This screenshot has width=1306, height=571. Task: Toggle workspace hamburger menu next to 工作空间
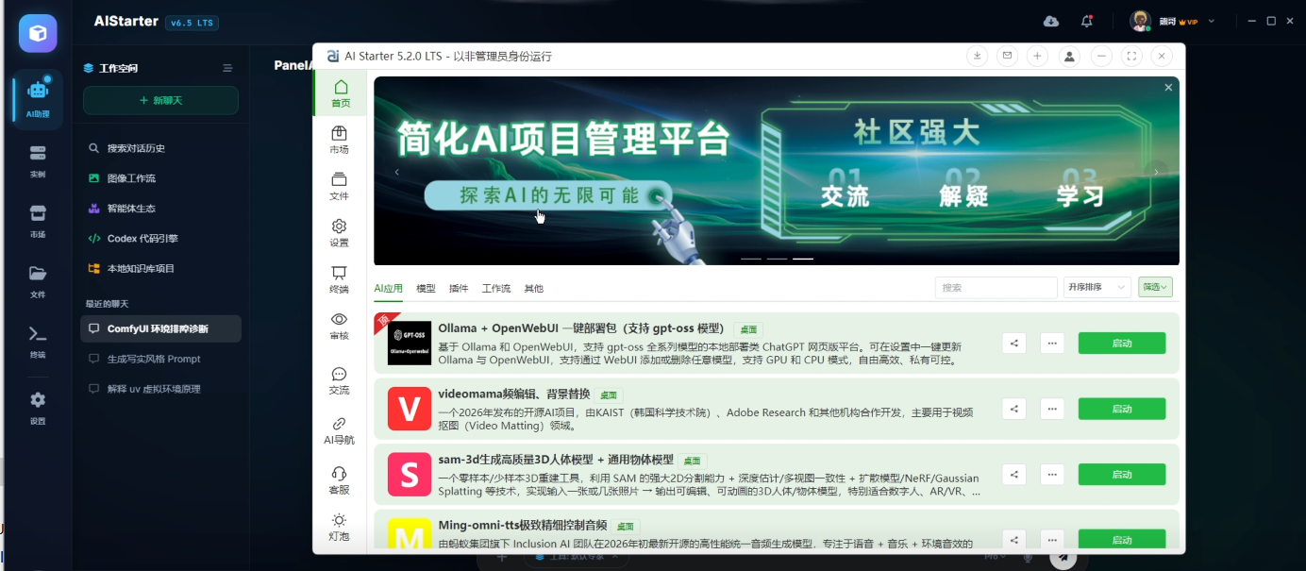click(x=227, y=68)
